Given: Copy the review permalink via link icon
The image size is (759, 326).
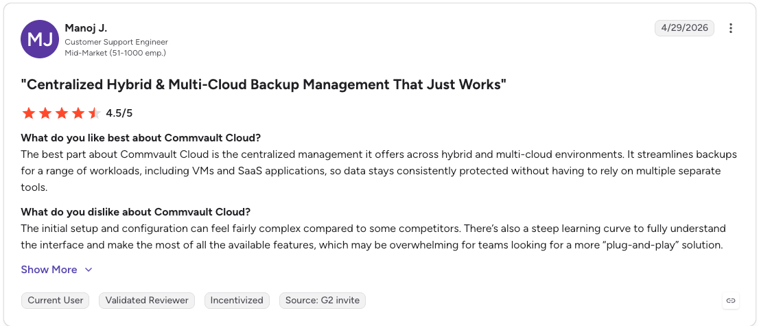Looking at the screenshot, I should [x=730, y=301].
